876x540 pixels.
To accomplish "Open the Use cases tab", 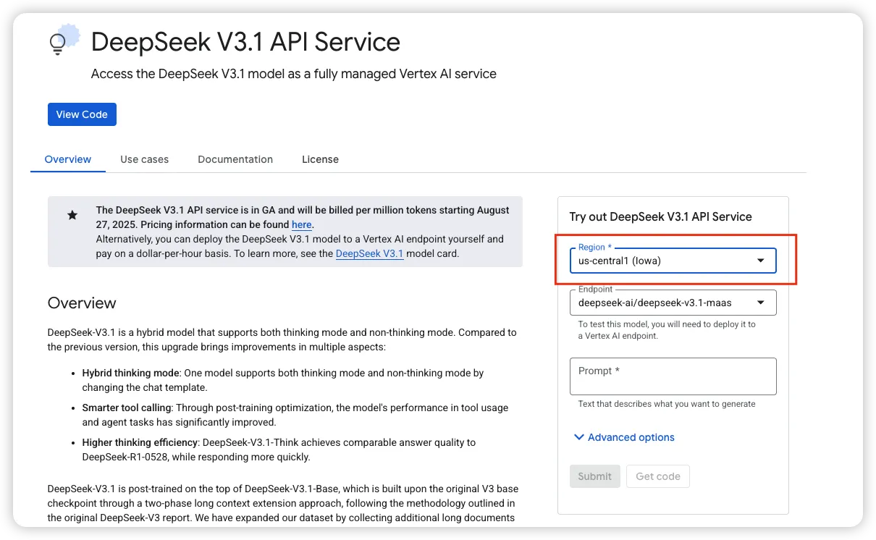I will pyautogui.click(x=144, y=159).
